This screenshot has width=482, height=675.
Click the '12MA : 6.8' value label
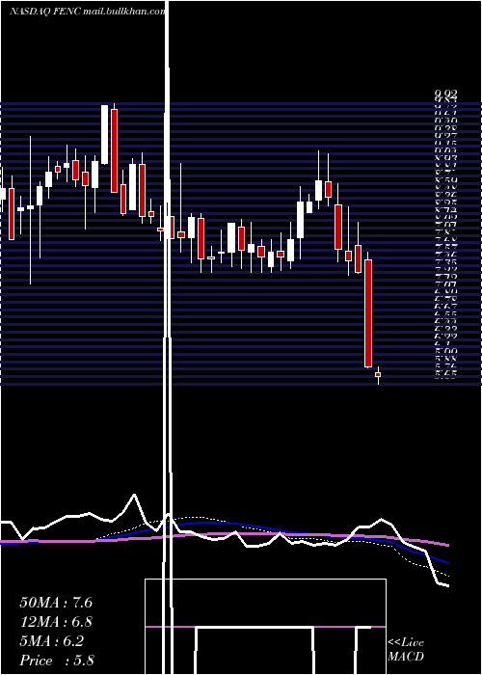click(x=56, y=622)
